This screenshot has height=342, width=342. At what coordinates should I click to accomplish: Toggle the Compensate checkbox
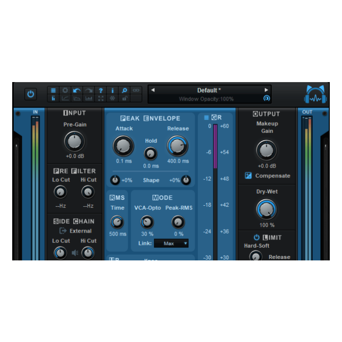pos(248,175)
